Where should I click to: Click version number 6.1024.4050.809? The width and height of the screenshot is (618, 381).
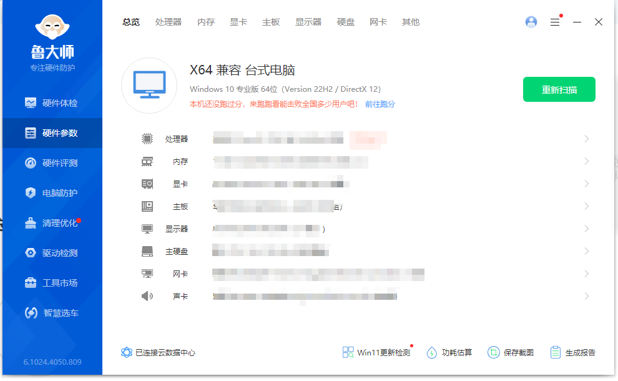click(52, 362)
